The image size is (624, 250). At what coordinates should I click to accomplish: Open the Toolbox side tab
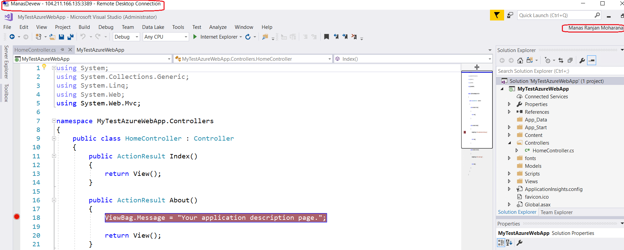[x=6, y=93]
